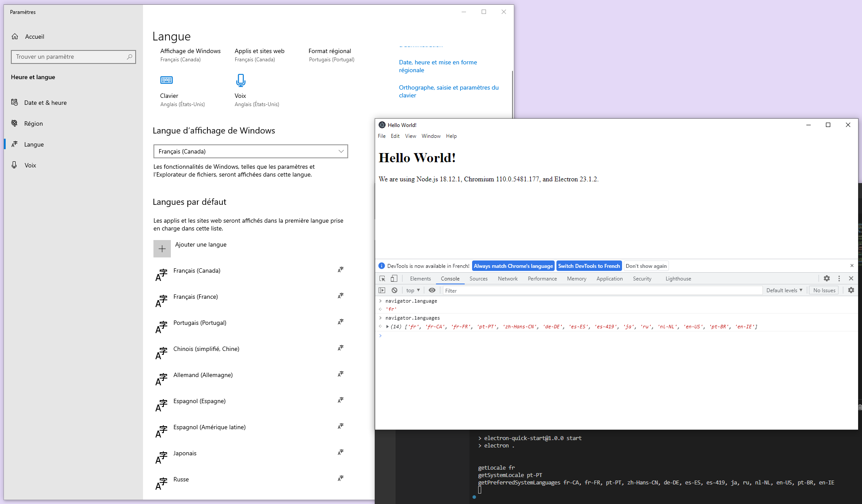The image size is (862, 504).
Task: Clear the console messages
Action: tap(394, 290)
